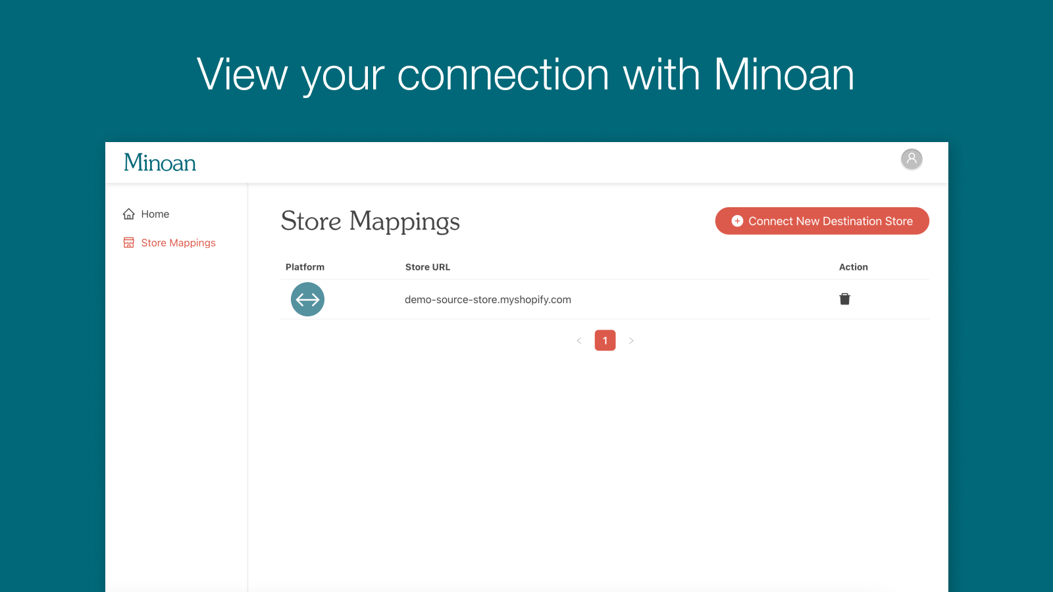Click the plus icon in Connect button

(x=737, y=221)
